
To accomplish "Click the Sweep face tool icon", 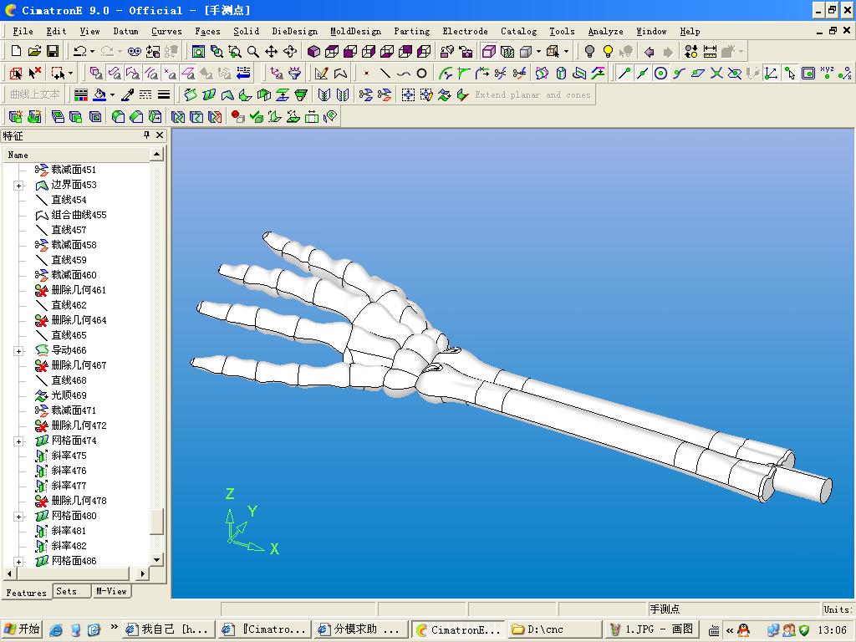I will (x=191, y=95).
